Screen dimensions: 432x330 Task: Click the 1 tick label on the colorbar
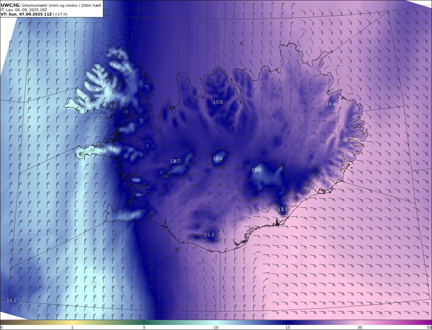72,327
